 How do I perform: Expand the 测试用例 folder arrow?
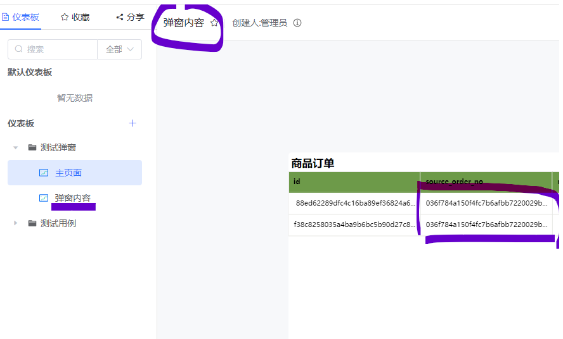click(x=15, y=223)
